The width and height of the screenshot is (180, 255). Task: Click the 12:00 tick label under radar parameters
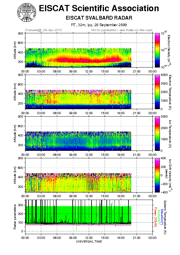[89, 238]
